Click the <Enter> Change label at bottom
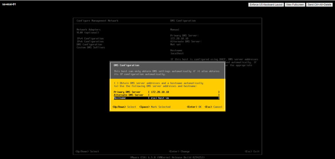Image resolution: width=335 pixels, height=159 pixels. pos(179,151)
